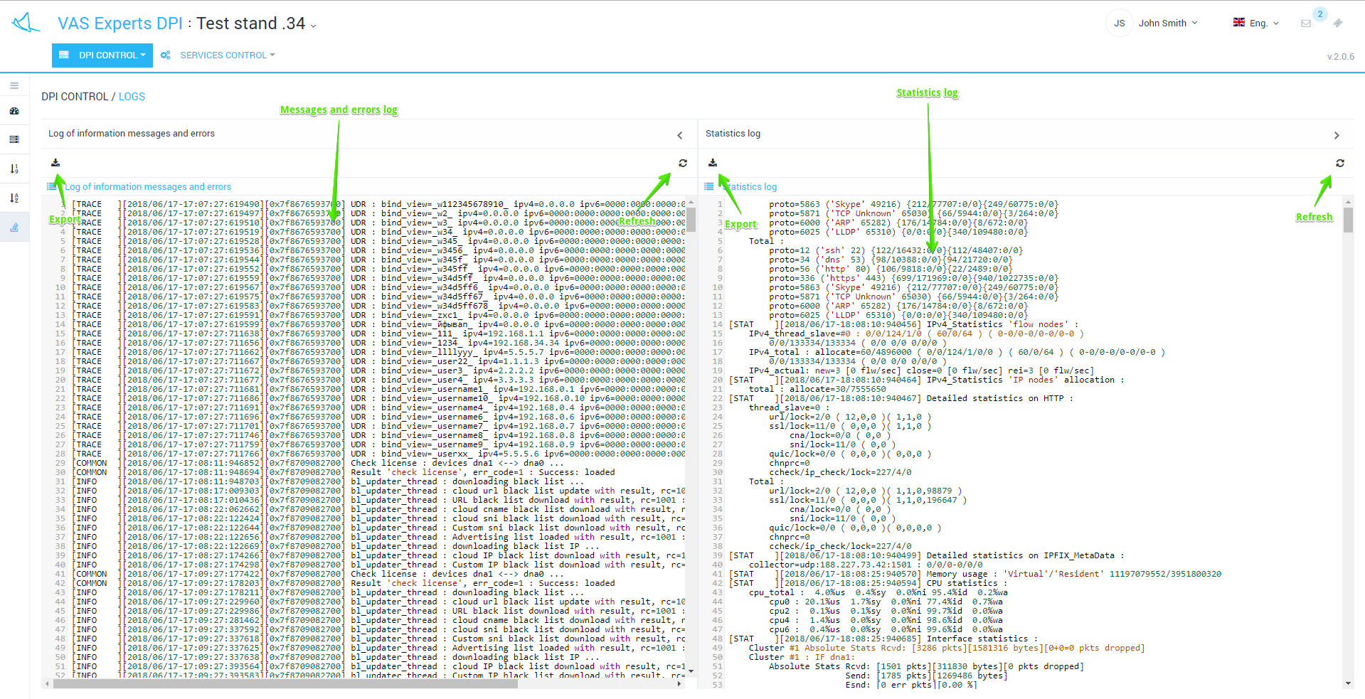The image size is (1365, 699).
Task: Click the hamburger menu icon in sidebar
Action: click(x=14, y=85)
